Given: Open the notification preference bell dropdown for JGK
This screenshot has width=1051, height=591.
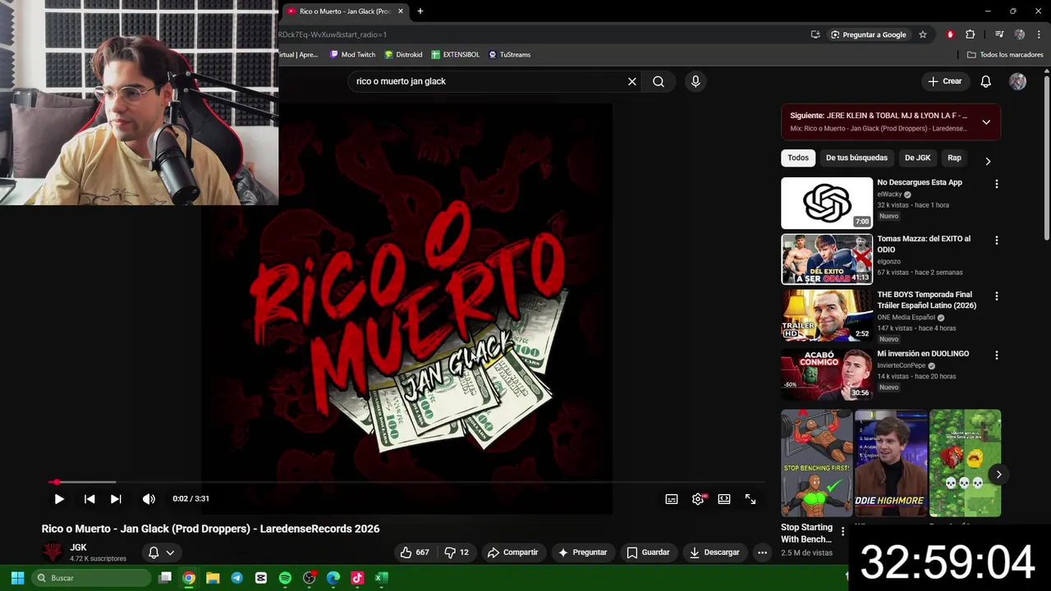Looking at the screenshot, I should click(x=161, y=552).
